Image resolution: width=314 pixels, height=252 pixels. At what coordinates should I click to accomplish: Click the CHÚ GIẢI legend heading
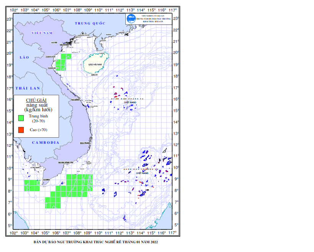(36, 100)
